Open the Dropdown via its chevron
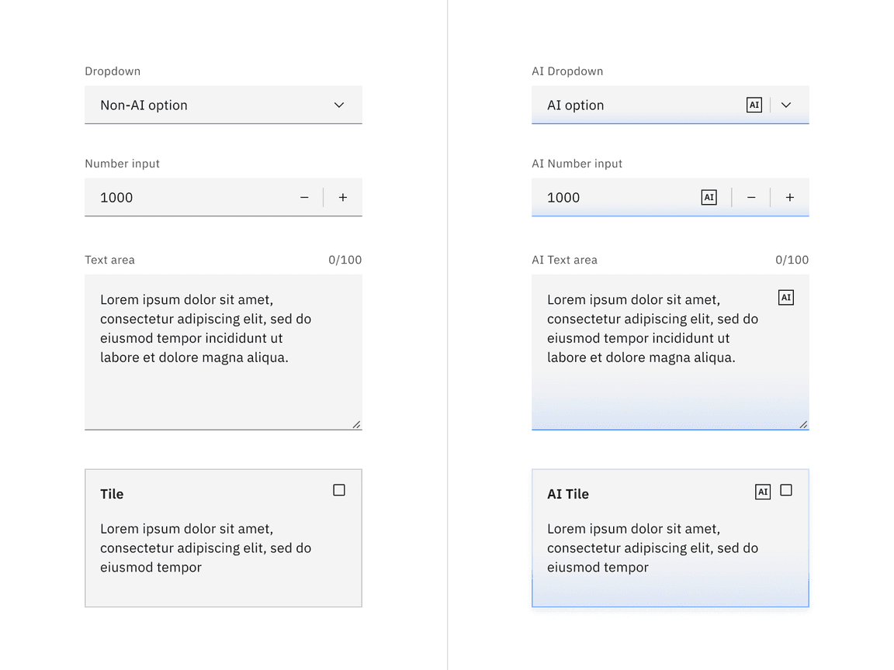Screen dimensions: 894x670 click(x=338, y=105)
